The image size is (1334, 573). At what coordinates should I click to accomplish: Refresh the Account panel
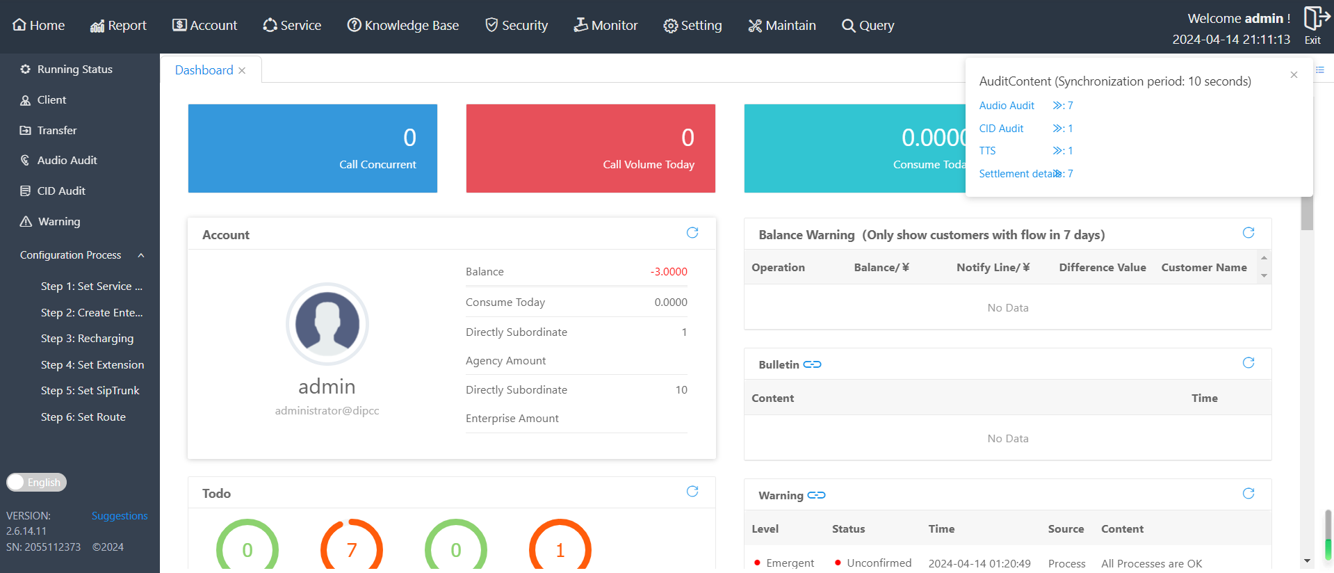pyautogui.click(x=692, y=233)
